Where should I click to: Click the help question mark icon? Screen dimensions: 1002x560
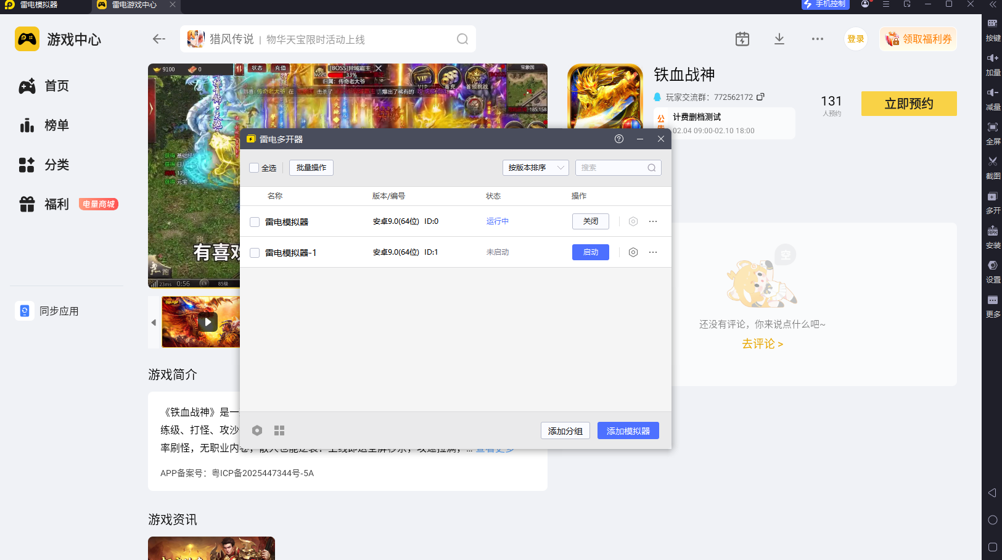tap(619, 139)
